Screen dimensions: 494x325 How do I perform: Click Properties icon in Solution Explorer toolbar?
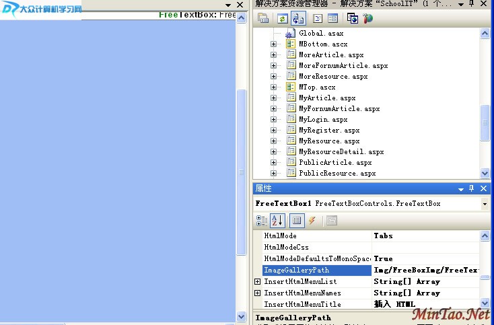[x=262, y=18]
